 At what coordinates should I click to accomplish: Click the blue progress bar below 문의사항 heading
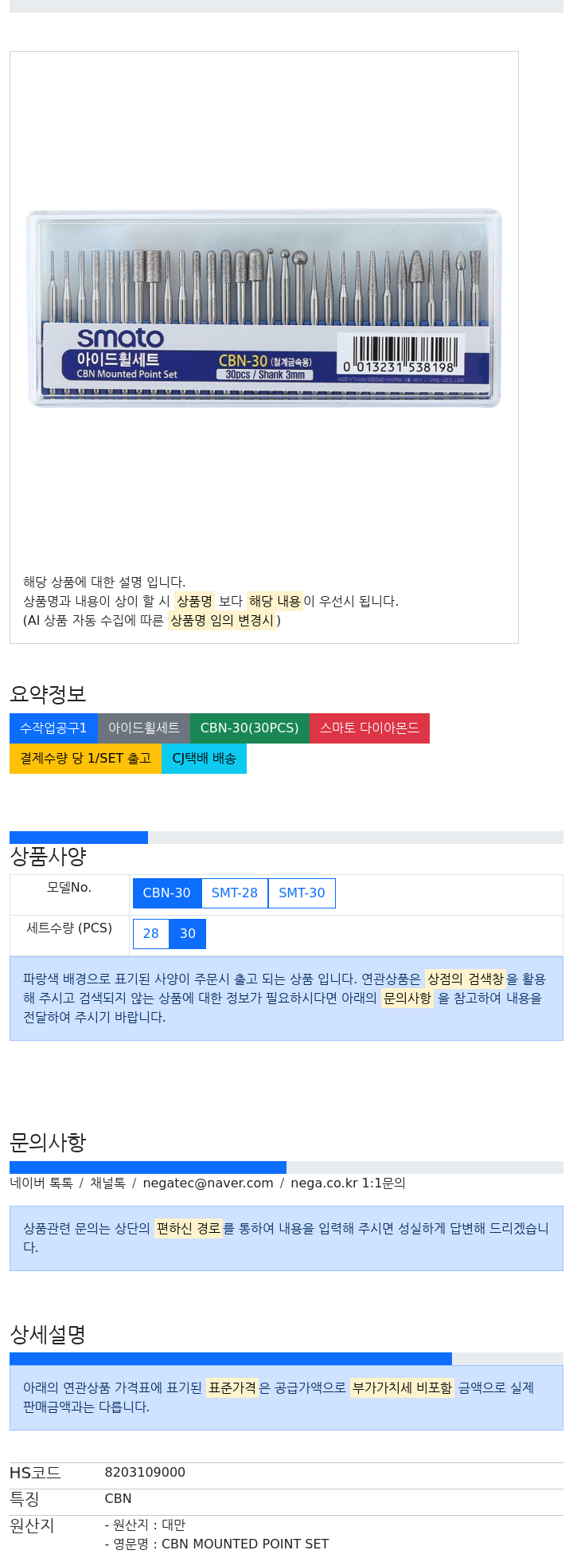point(148,1167)
